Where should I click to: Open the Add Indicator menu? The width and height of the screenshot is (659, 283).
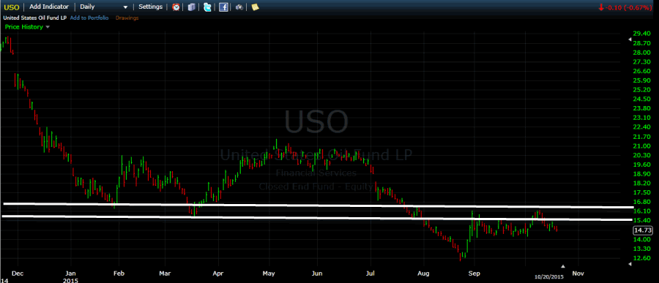(49, 7)
